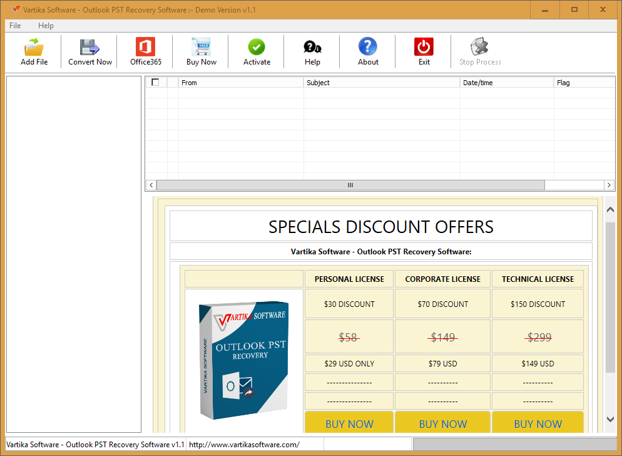Click BUY NOW under Technical License

[538, 423]
